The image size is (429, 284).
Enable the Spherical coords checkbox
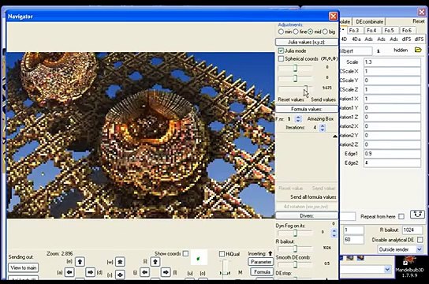281,59
